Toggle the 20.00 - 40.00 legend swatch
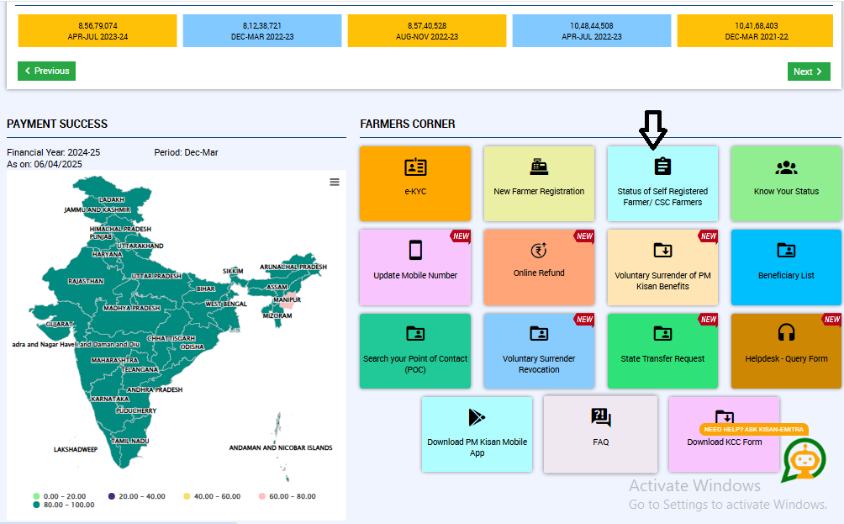844x524 pixels. tap(112, 496)
